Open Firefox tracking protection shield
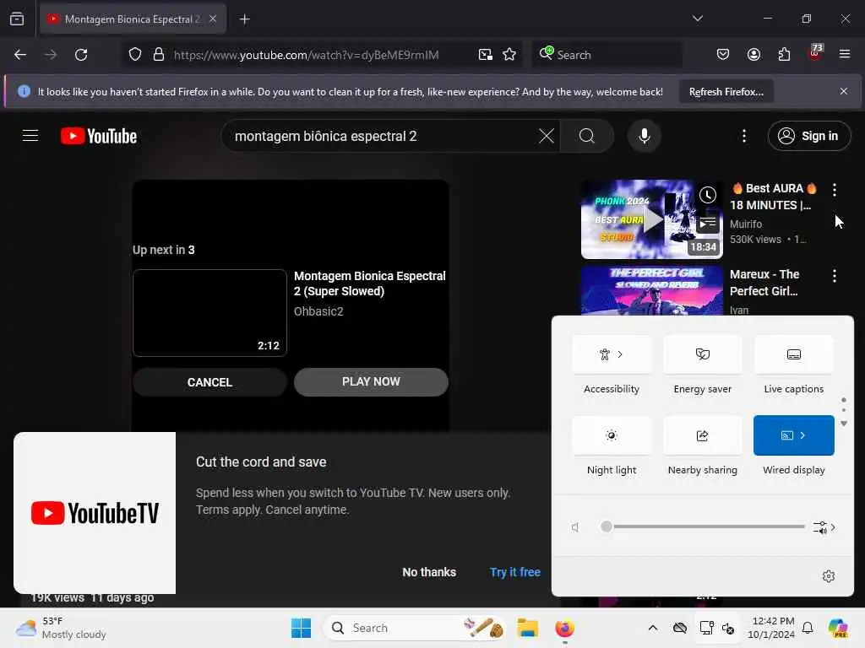 tap(134, 55)
